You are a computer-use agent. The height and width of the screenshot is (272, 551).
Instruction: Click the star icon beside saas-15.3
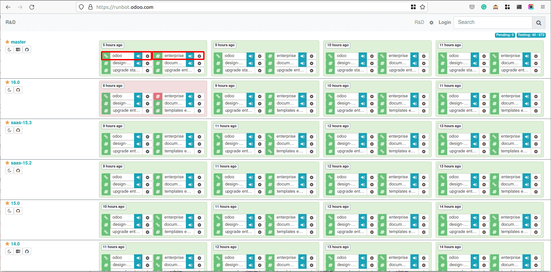pyautogui.click(x=7, y=123)
